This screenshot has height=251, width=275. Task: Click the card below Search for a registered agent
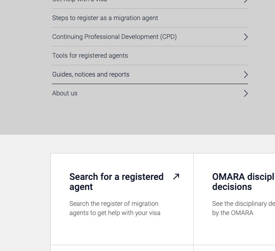coord(122,248)
